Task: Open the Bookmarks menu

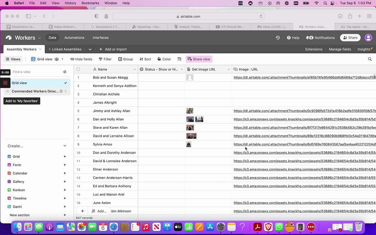Action: tap(90, 3)
